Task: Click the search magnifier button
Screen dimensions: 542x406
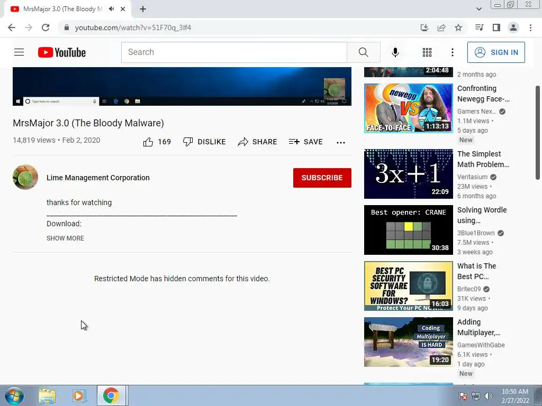Action: (363, 52)
